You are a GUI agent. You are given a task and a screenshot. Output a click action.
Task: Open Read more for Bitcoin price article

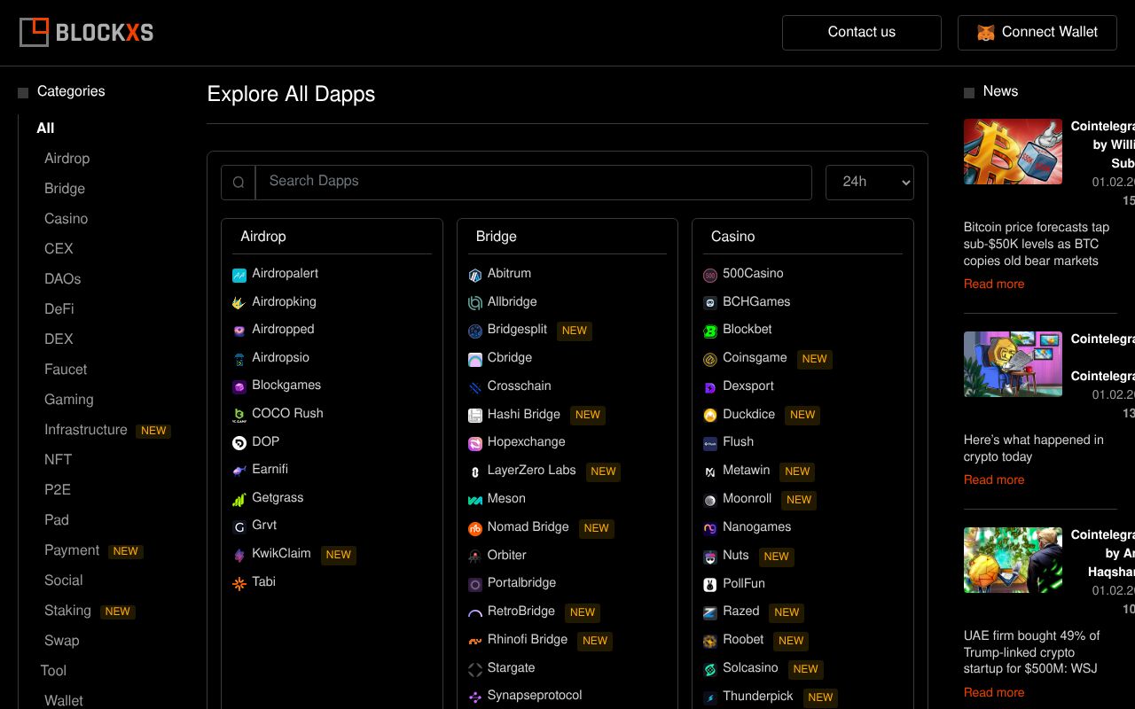pos(993,284)
